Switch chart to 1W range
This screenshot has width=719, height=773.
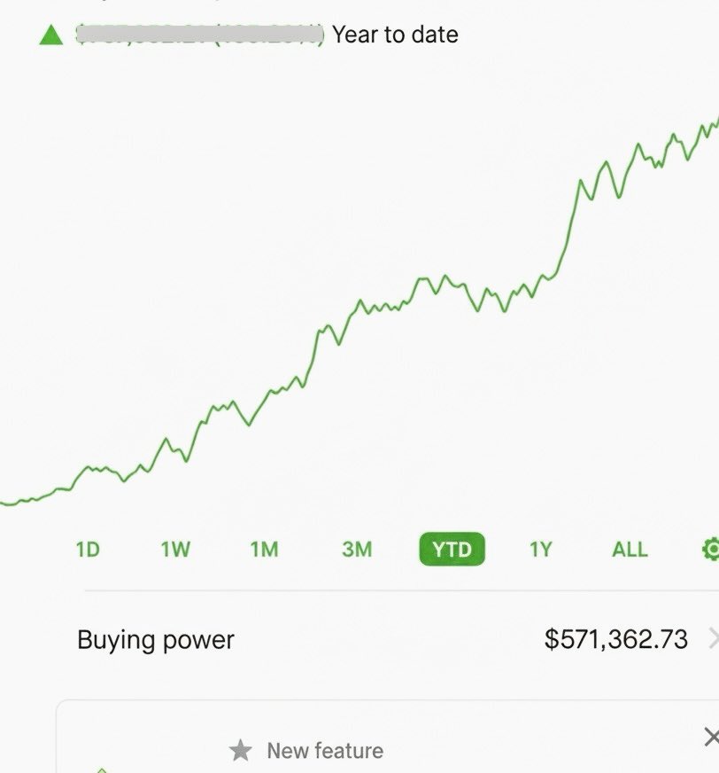(175, 550)
